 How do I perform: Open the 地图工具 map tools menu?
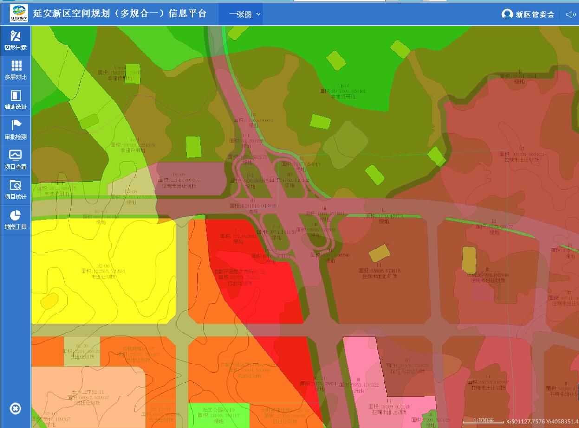point(15,220)
